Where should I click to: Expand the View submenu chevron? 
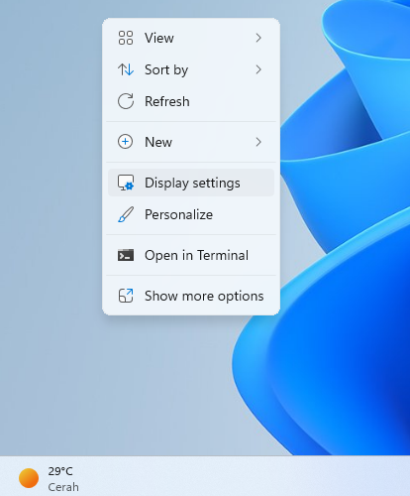[x=258, y=38]
